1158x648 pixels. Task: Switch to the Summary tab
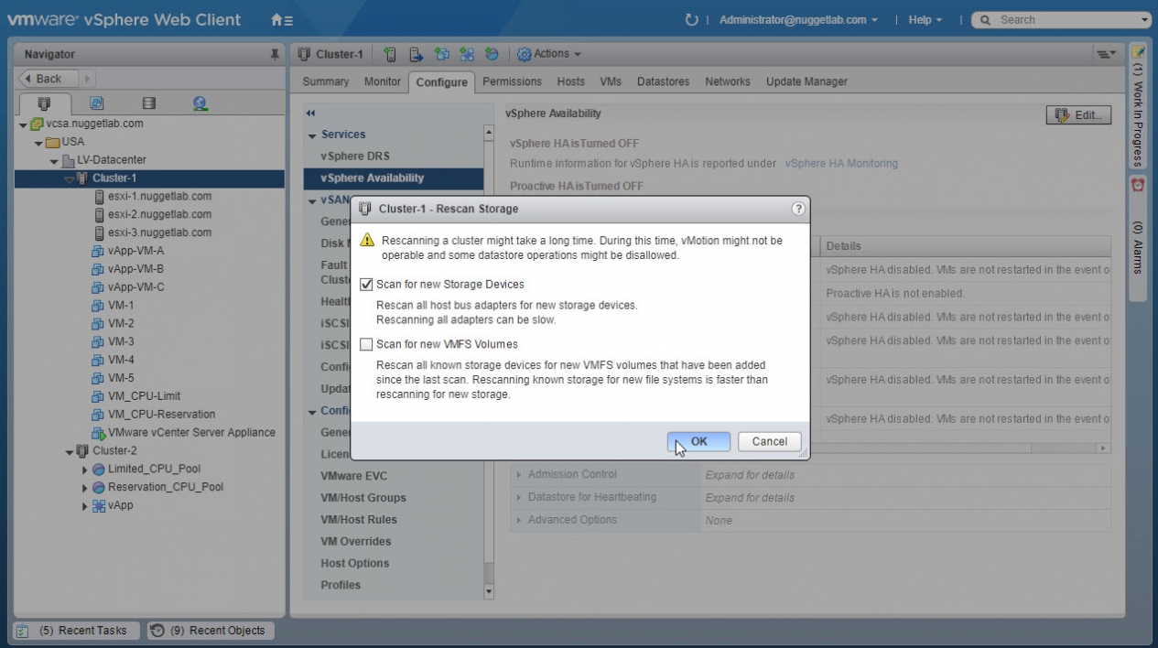(325, 81)
